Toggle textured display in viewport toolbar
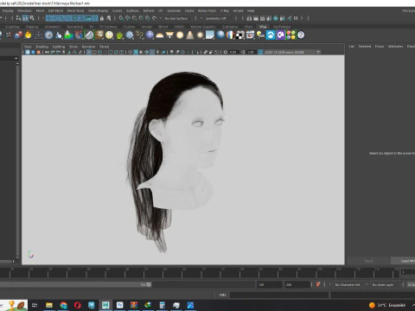The image size is (415, 311). point(152,52)
